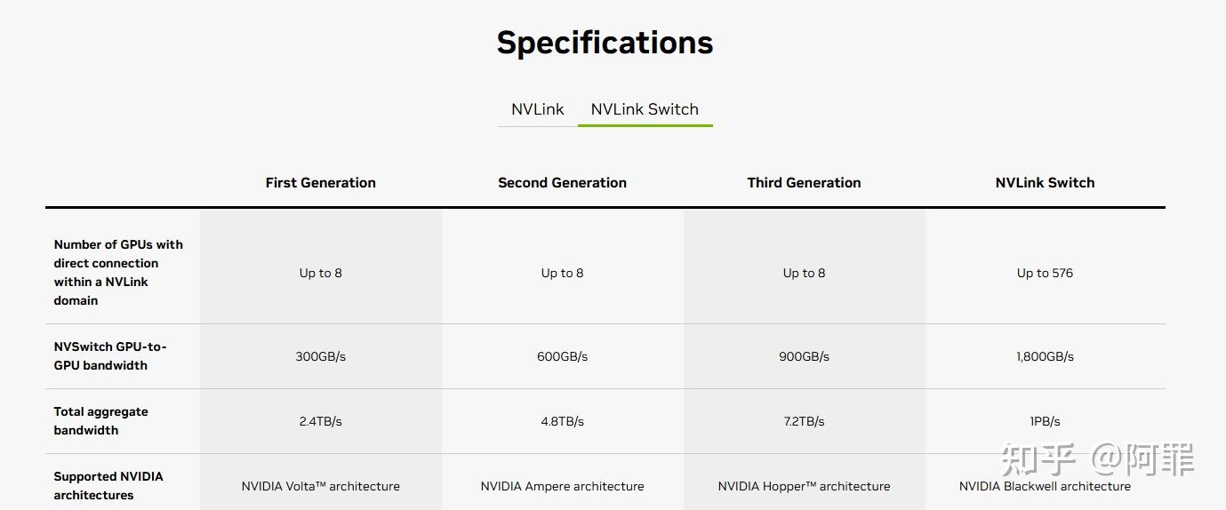Click the Up to 576 cell
Image resolution: width=1226 pixels, height=510 pixels.
pyautogui.click(x=1045, y=273)
